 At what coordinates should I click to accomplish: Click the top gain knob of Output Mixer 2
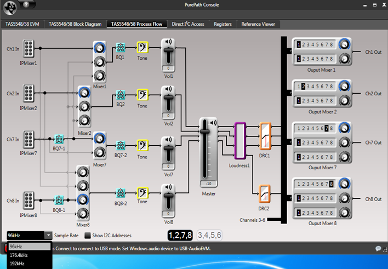tap(344, 86)
